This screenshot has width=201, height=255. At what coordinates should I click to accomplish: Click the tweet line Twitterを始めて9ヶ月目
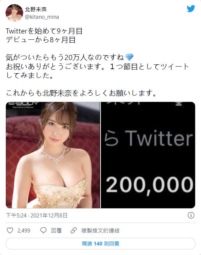pos(44,31)
